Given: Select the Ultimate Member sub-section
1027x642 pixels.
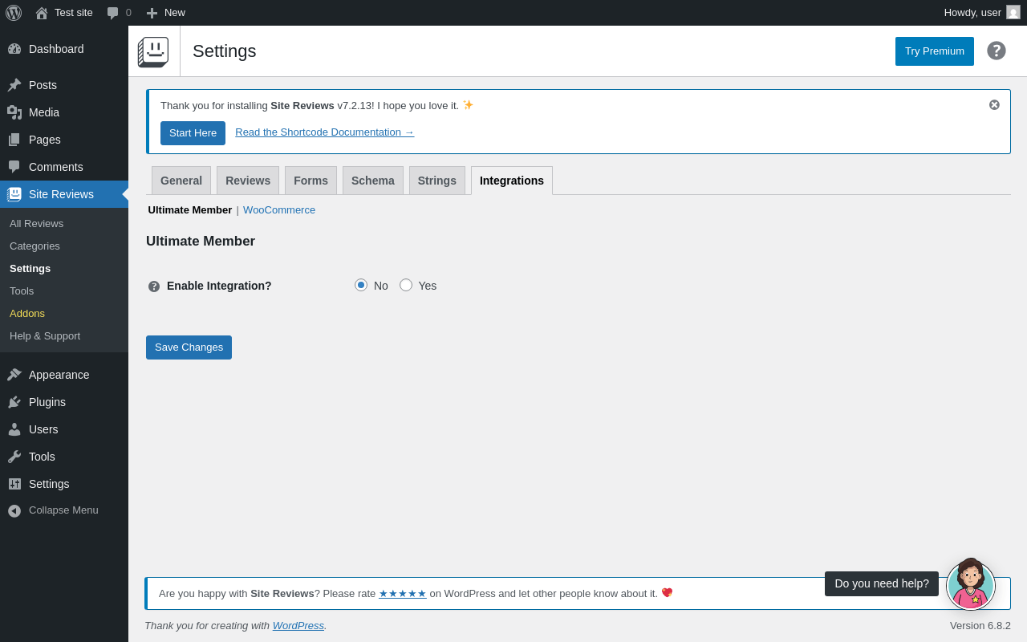Looking at the screenshot, I should tap(190, 209).
